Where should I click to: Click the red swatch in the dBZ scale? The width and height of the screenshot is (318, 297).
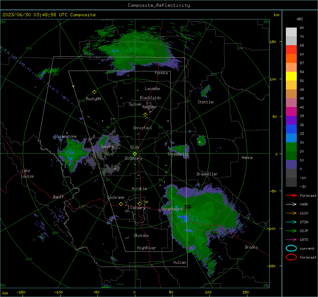[291, 50]
